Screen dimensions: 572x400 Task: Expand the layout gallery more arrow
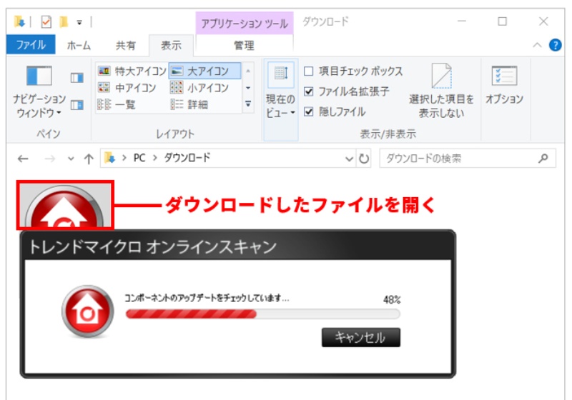tap(248, 104)
